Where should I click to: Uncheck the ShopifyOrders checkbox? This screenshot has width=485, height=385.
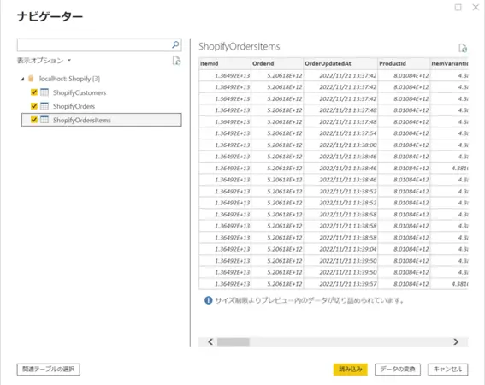[x=34, y=106]
